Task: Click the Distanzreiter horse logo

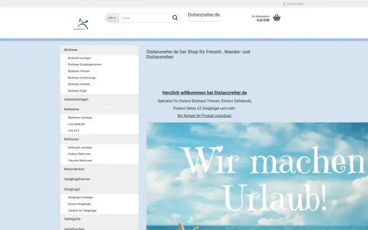Action: (81, 25)
